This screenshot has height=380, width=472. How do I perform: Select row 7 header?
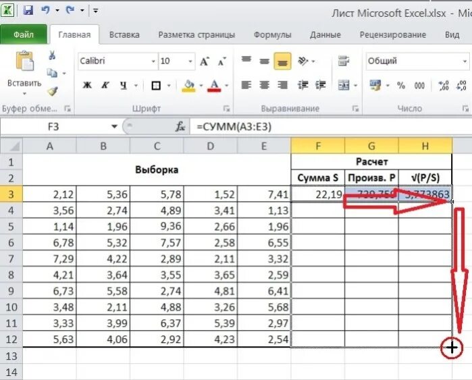point(11,259)
